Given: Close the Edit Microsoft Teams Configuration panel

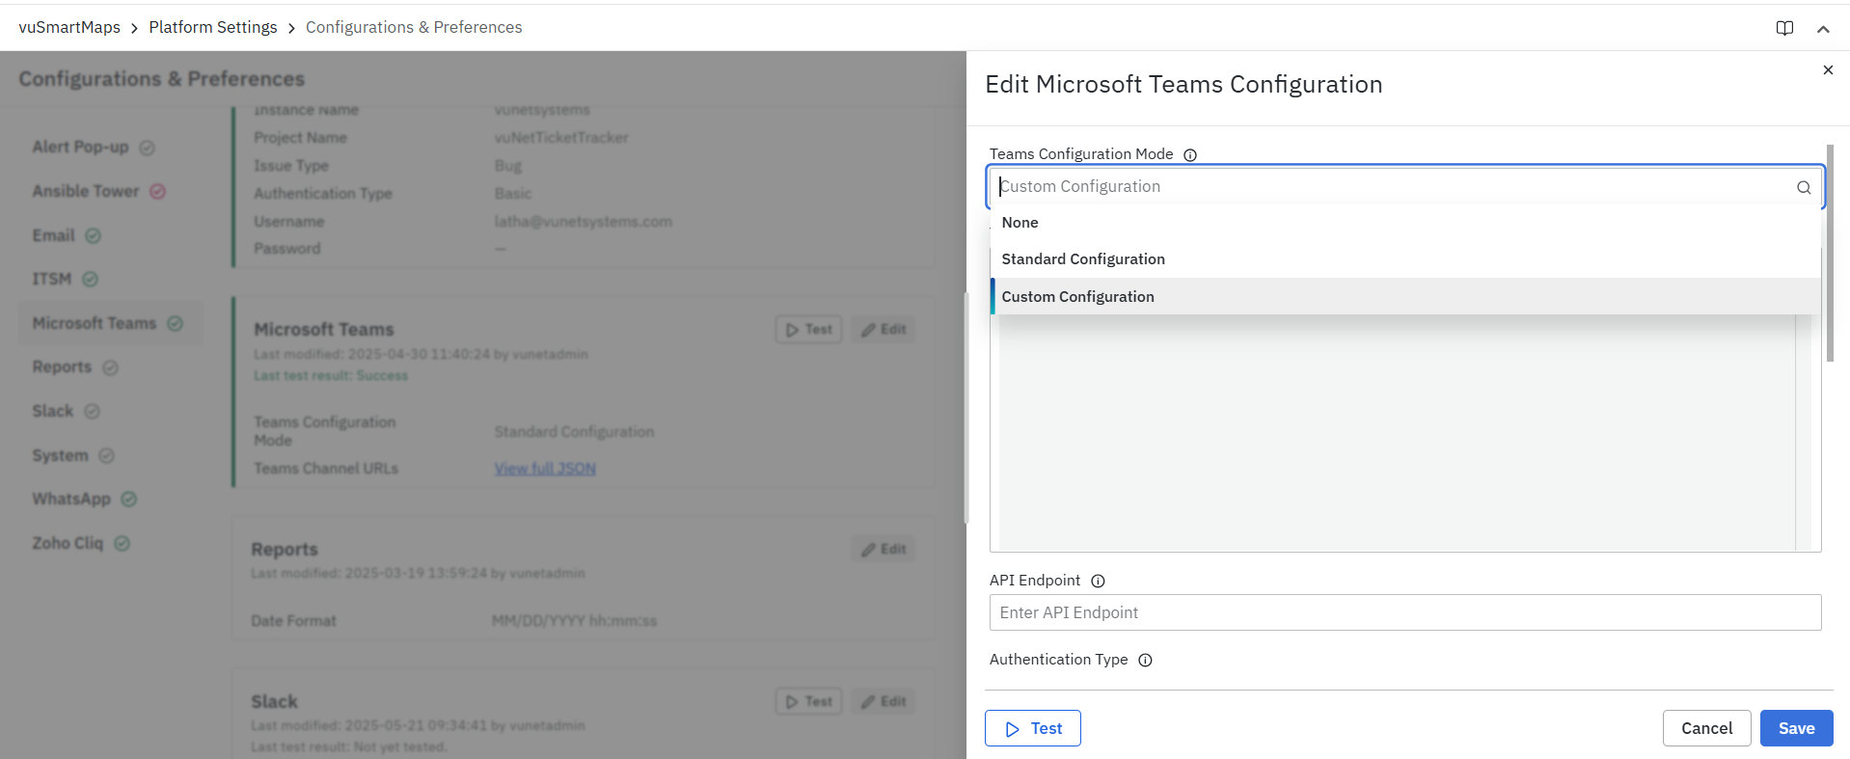Looking at the screenshot, I should pyautogui.click(x=1827, y=70).
